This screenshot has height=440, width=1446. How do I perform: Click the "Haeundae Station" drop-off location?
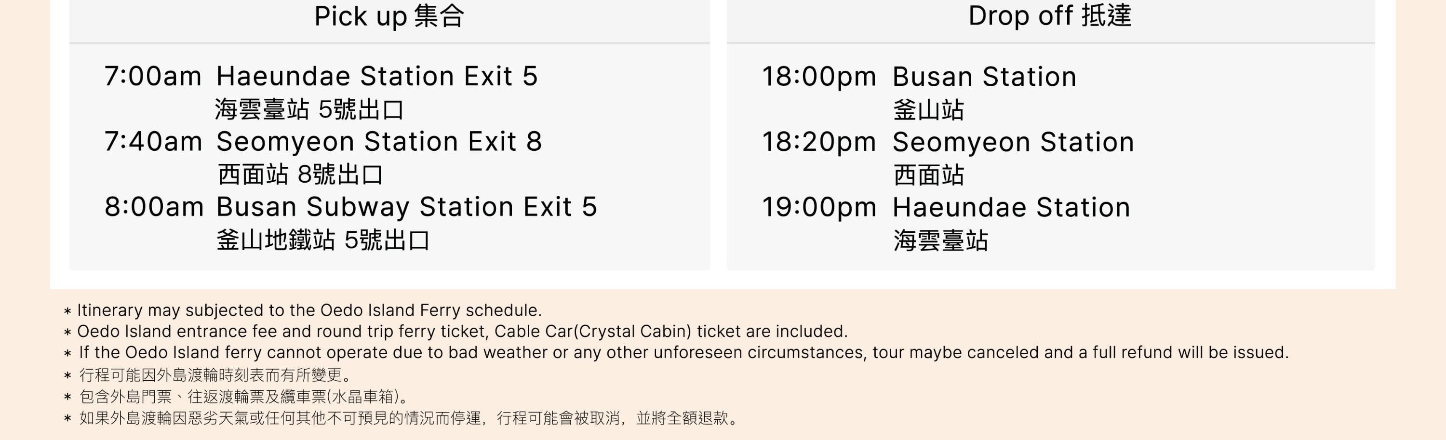point(1011,208)
